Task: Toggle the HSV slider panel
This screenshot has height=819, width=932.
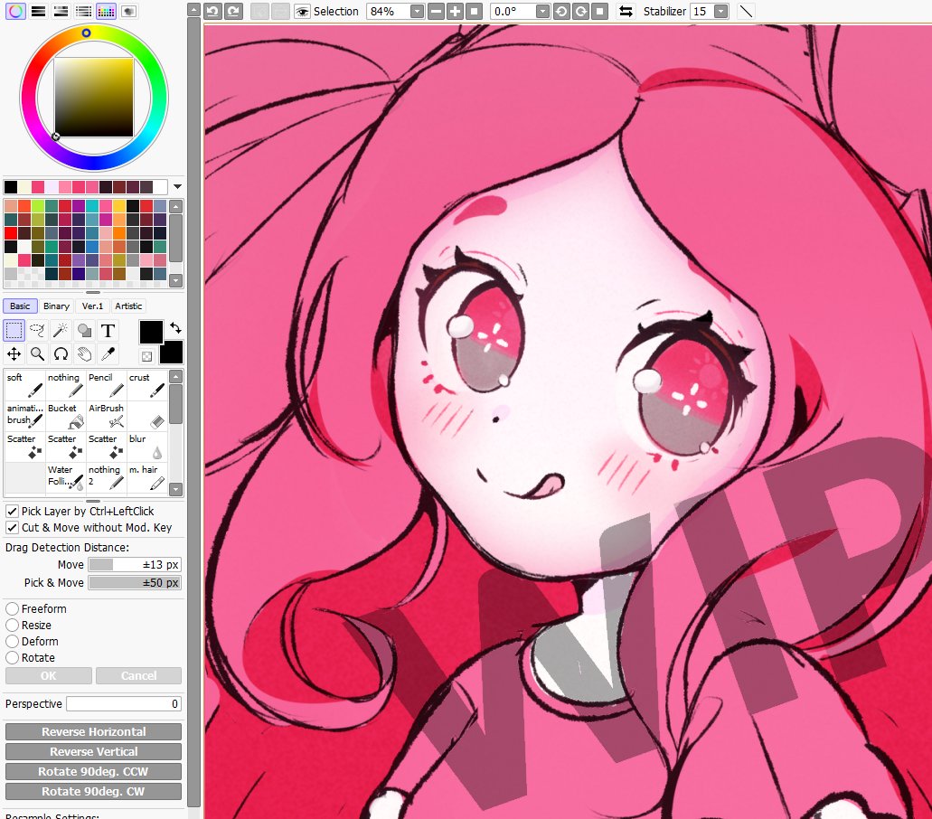Action: [61, 11]
